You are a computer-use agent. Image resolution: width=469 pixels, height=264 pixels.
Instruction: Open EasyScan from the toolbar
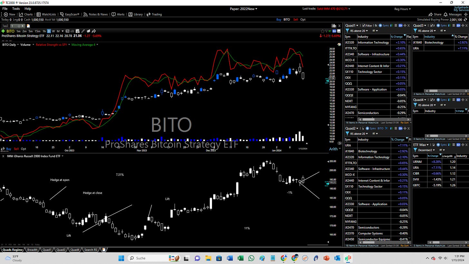pyautogui.click(x=70, y=14)
